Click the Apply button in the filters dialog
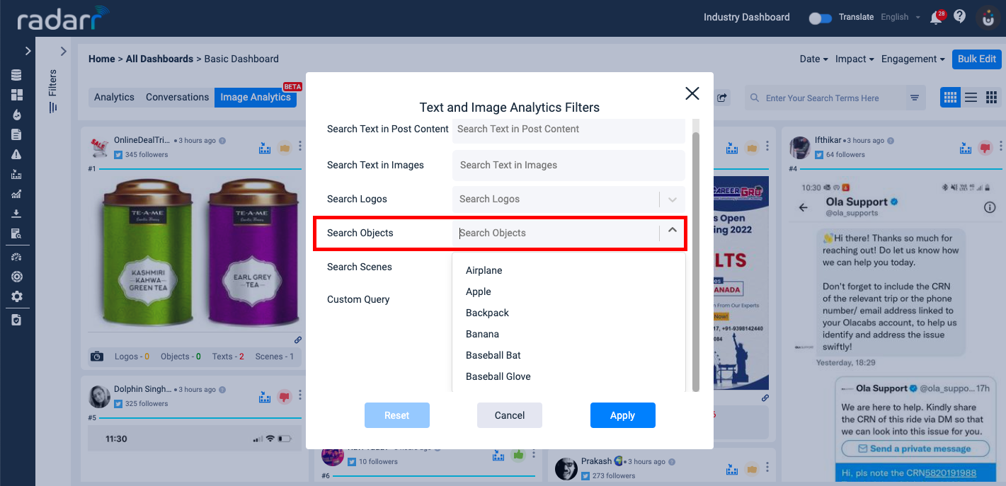 (x=622, y=415)
